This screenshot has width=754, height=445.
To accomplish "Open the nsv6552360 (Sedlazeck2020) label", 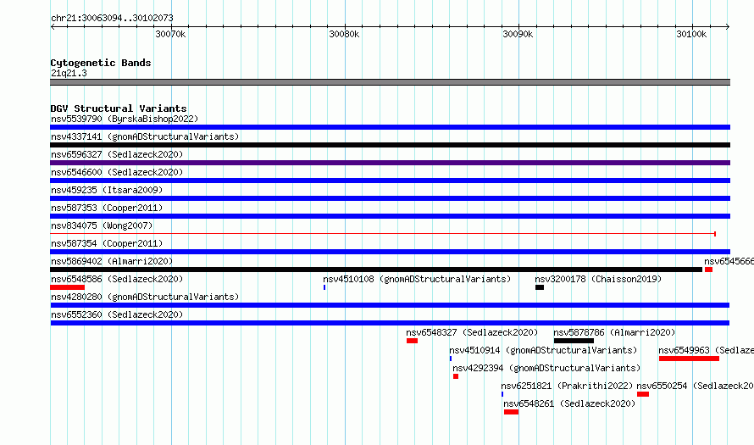I will (117, 314).
